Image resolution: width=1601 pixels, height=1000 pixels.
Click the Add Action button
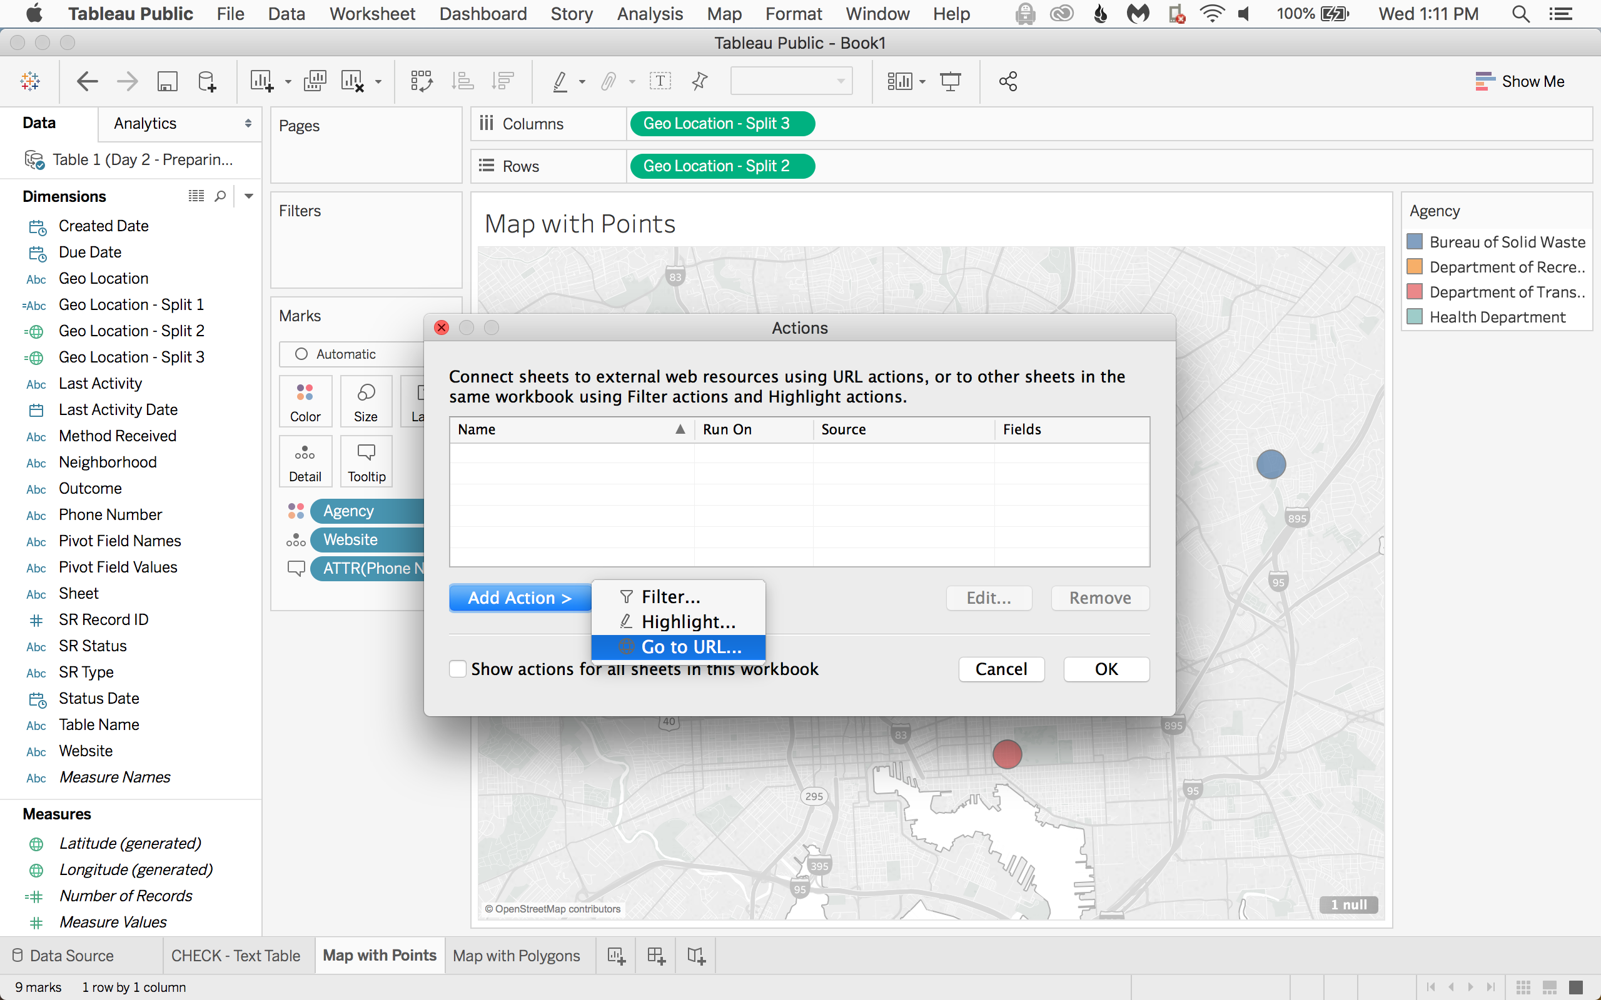pyautogui.click(x=519, y=598)
